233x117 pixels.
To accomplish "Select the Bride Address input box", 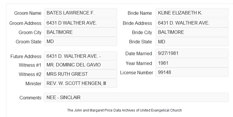I will tap(192, 23).
